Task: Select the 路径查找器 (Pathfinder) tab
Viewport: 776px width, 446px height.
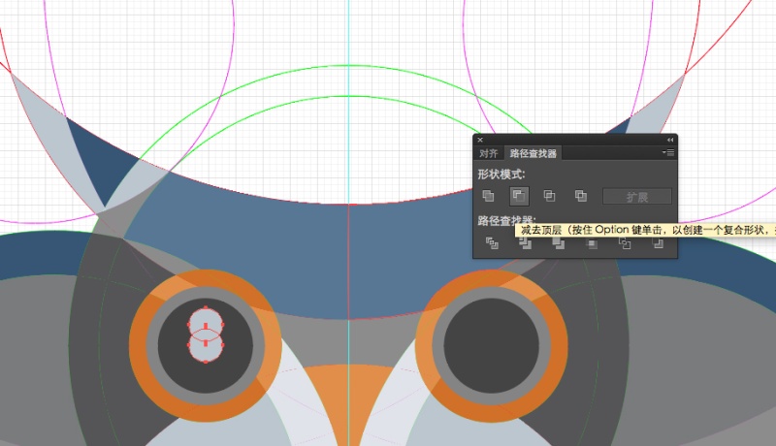Action: [x=533, y=153]
